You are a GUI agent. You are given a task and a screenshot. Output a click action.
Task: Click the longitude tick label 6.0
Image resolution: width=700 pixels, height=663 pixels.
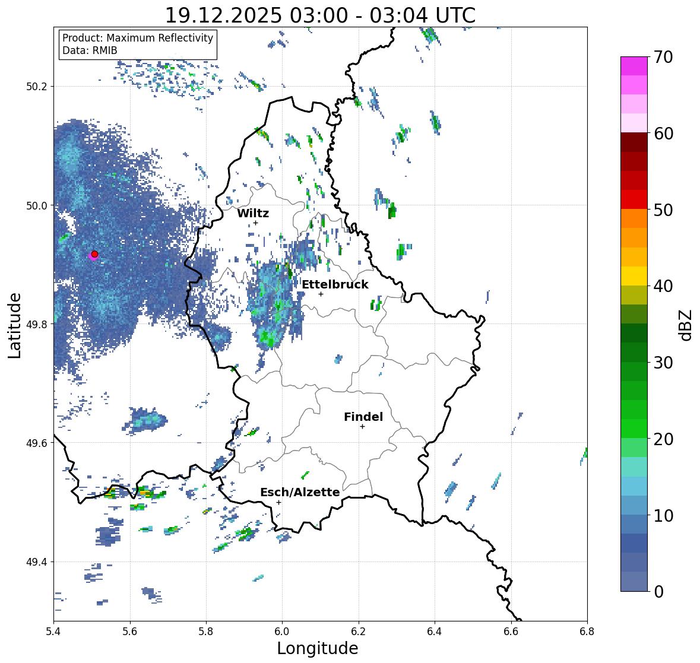click(282, 632)
